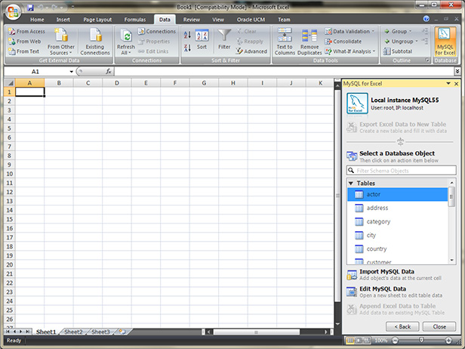Zoom out with minus button

tap(395, 341)
